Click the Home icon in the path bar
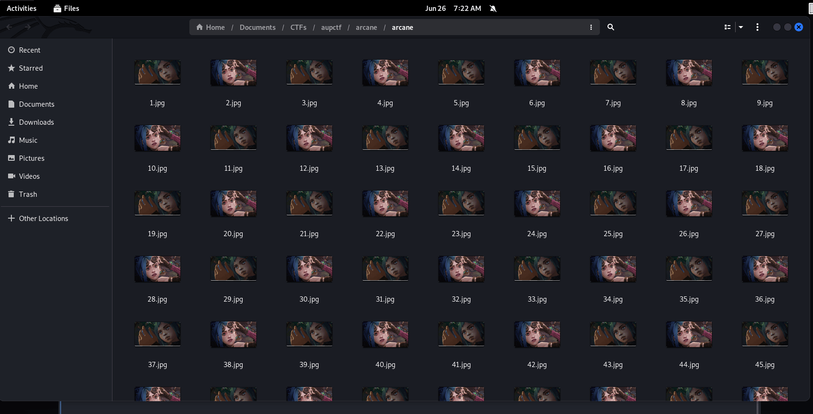 tap(200, 27)
